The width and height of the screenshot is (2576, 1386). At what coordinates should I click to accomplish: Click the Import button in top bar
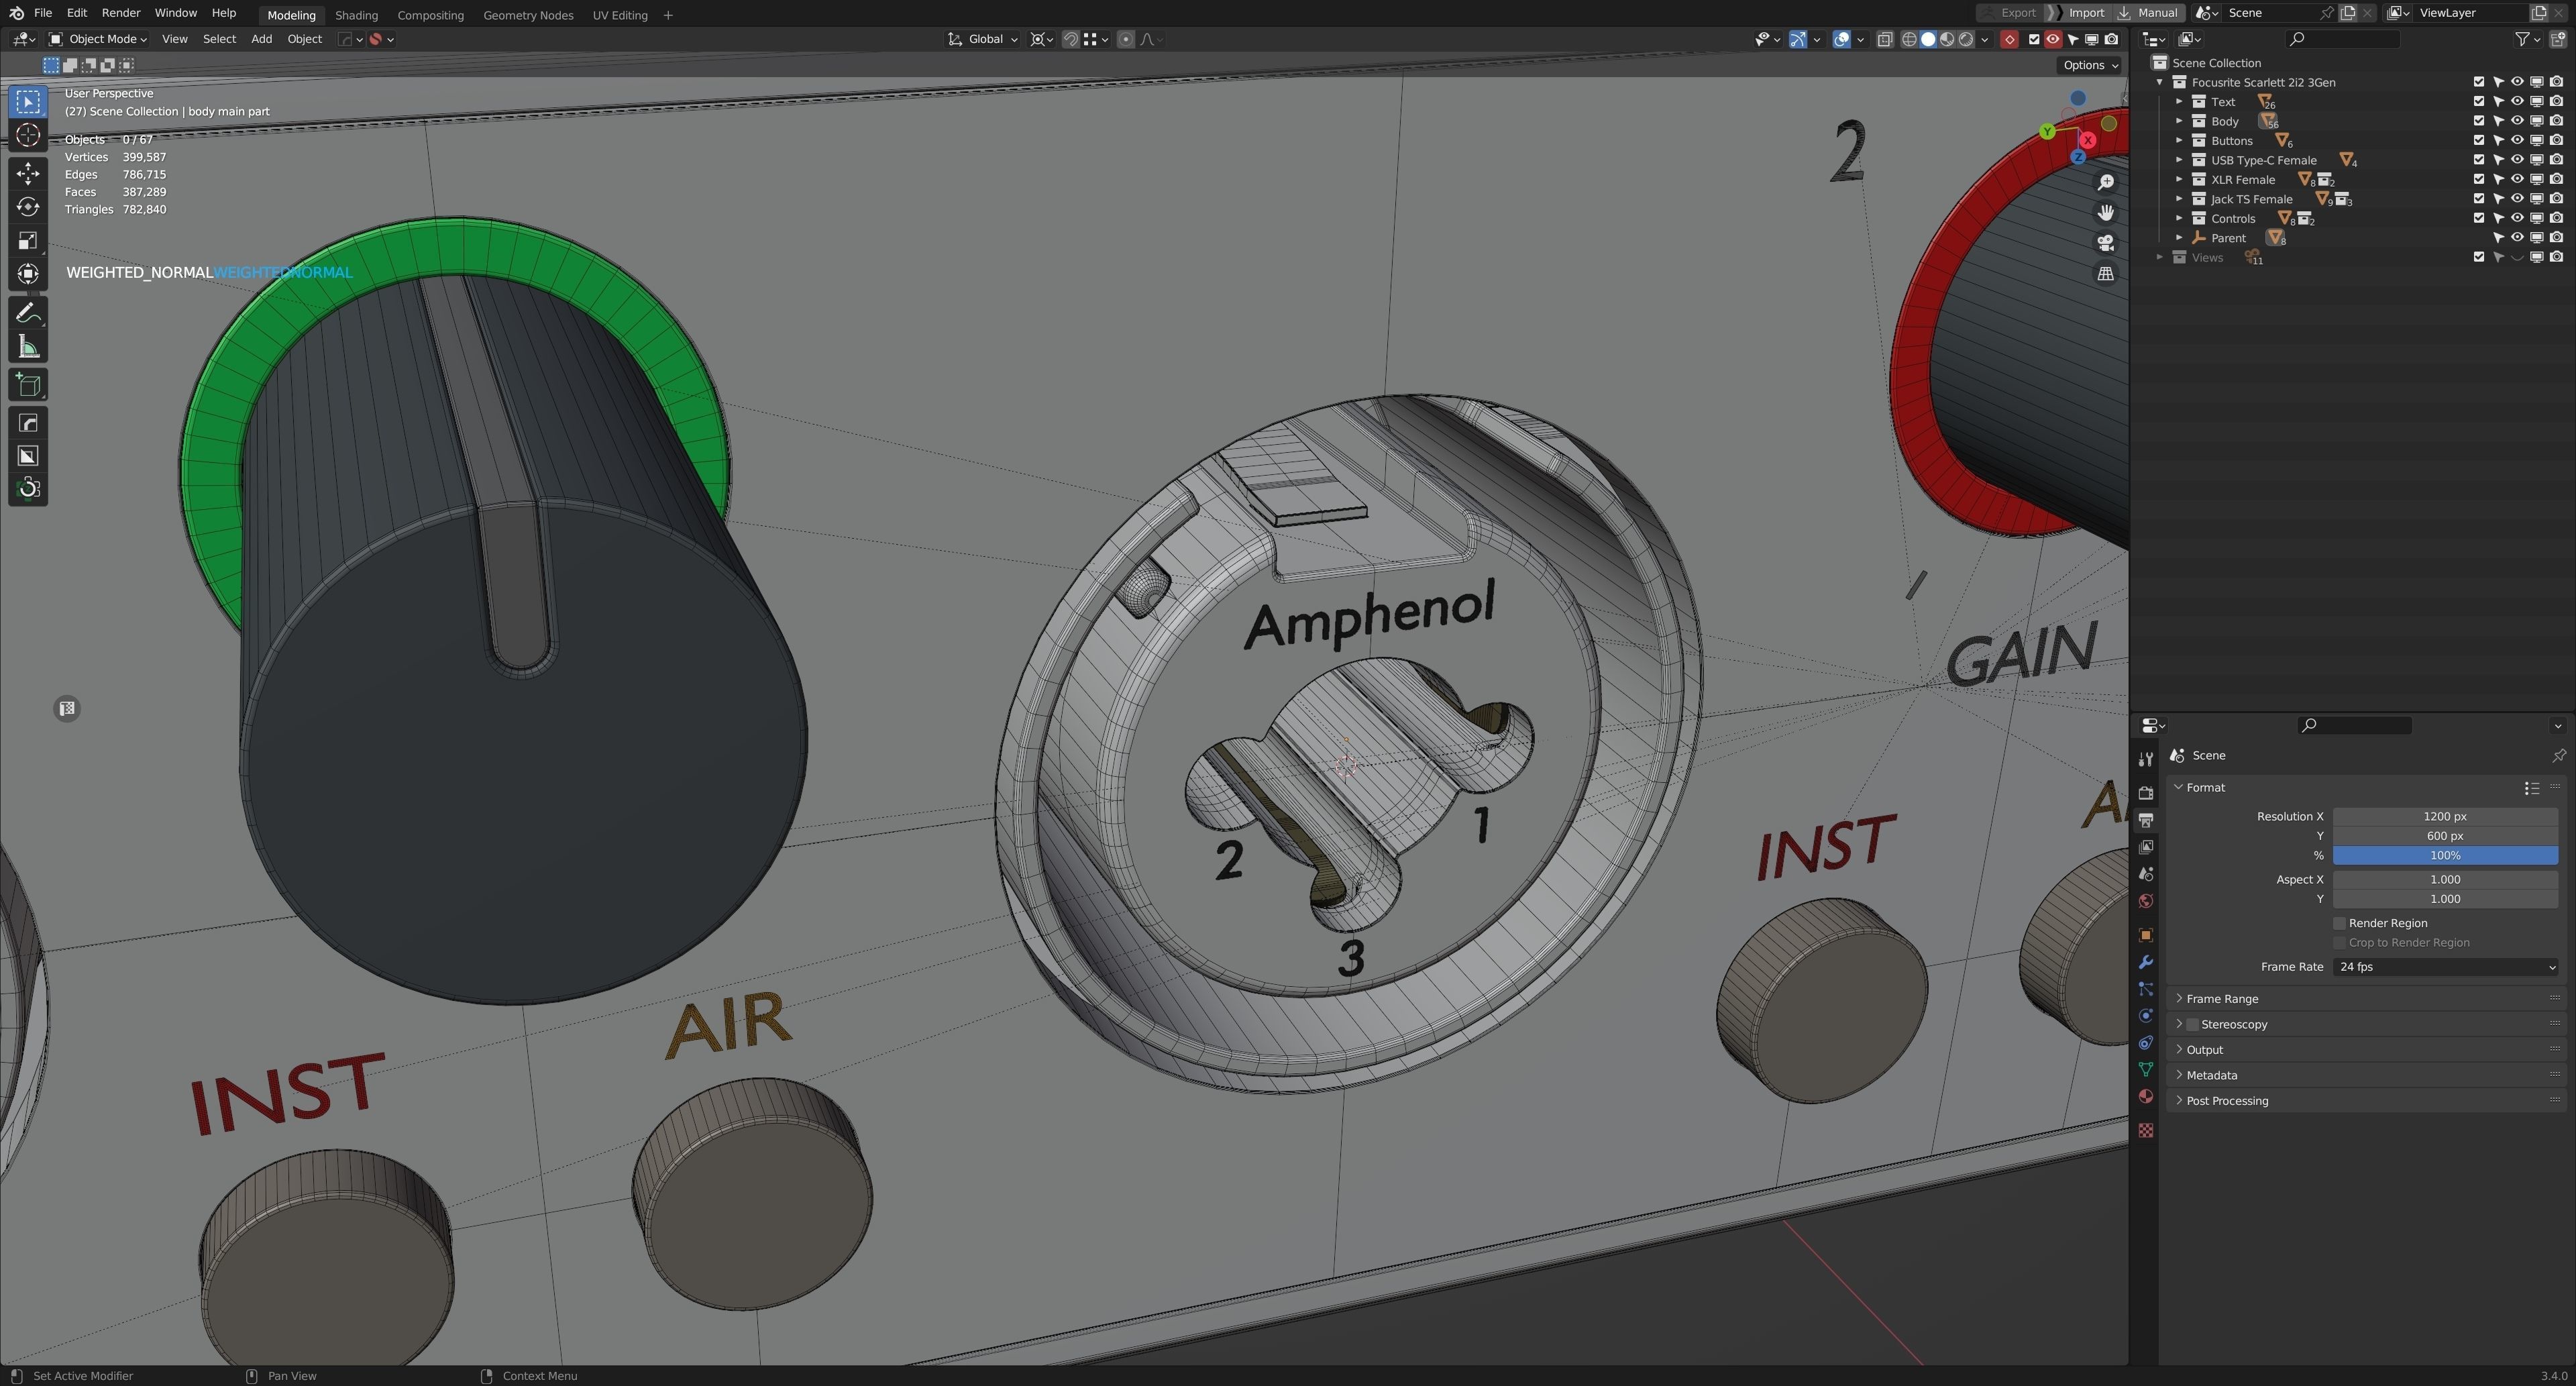[x=2085, y=13]
